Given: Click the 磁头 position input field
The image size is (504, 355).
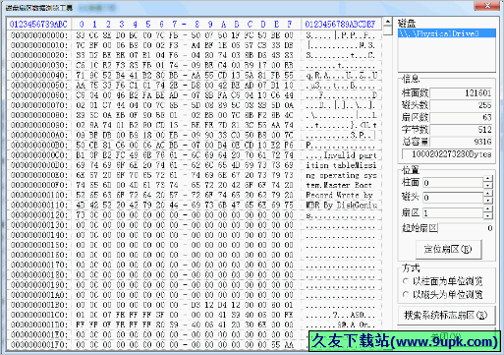Looking at the screenshot, I should tap(453, 198).
